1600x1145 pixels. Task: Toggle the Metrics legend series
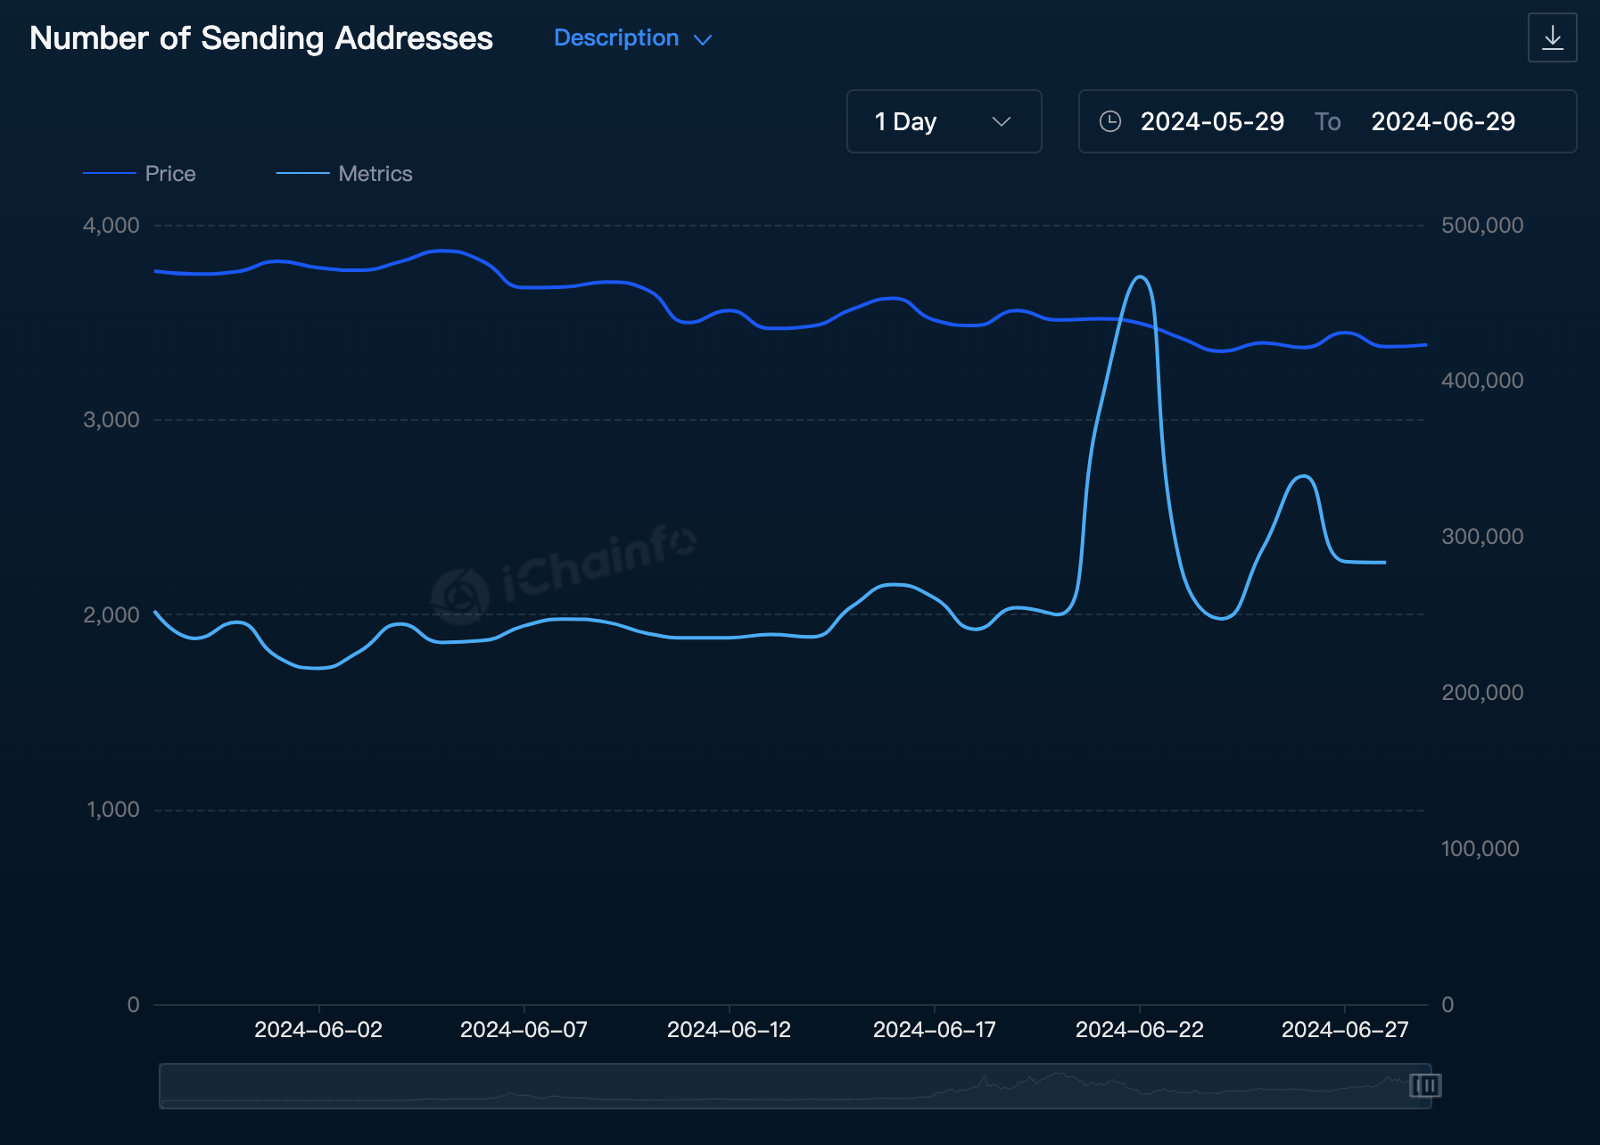coord(344,174)
